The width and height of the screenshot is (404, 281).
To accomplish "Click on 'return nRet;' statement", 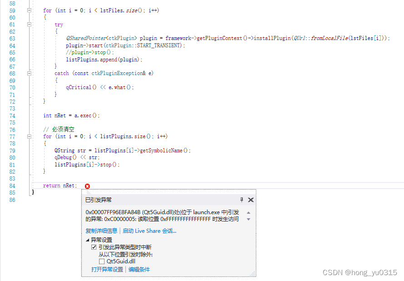I will point(60,186).
